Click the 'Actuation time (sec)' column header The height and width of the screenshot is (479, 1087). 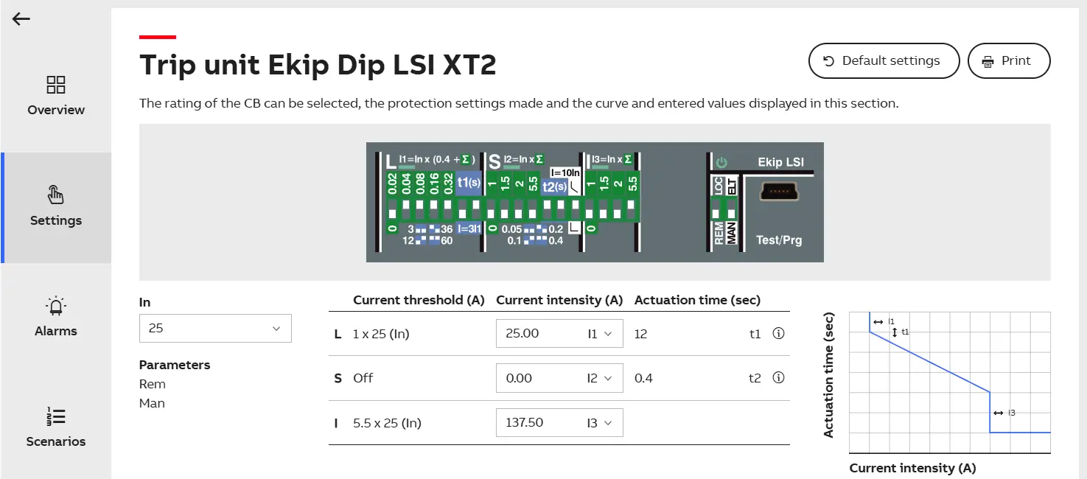point(697,300)
